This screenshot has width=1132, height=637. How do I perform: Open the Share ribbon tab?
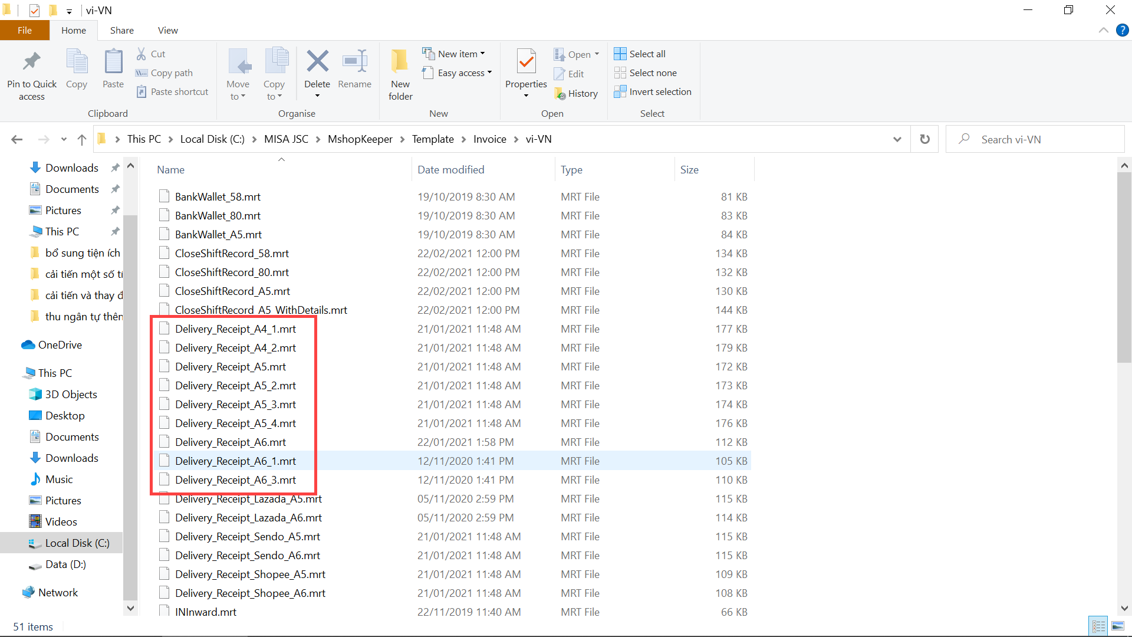pos(121,30)
